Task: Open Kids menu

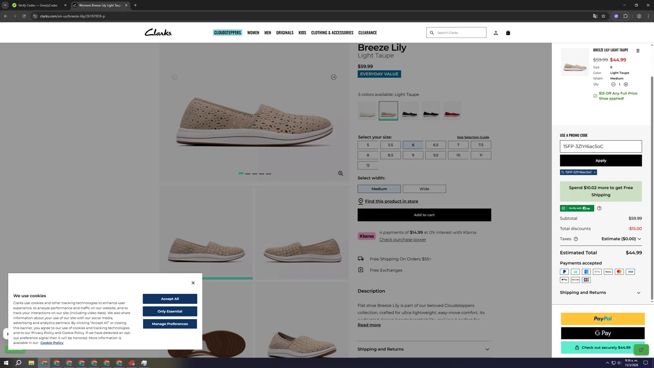Action: point(302,33)
